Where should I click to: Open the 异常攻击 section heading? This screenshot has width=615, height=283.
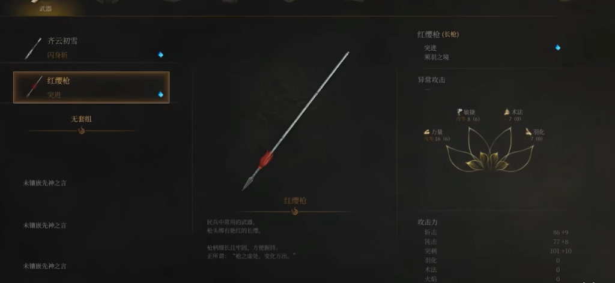pyautogui.click(x=431, y=80)
